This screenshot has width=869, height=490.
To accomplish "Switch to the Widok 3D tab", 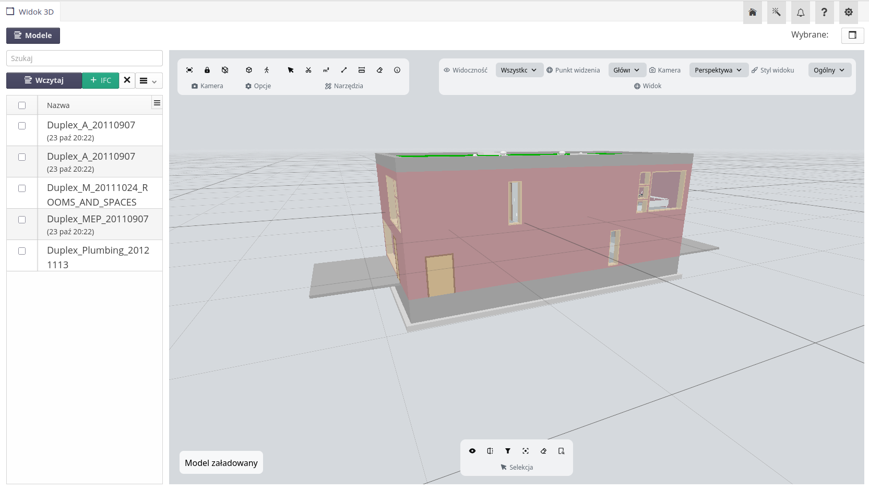I will click(x=31, y=11).
